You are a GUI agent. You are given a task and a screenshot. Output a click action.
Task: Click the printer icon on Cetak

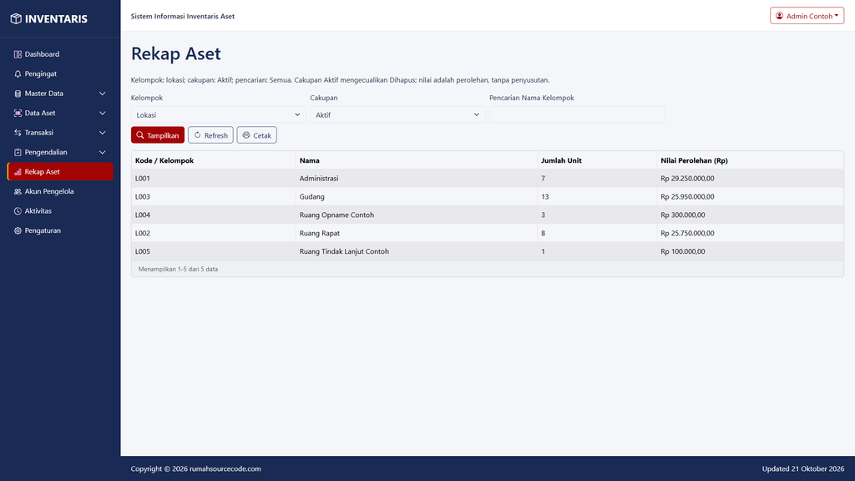point(246,135)
